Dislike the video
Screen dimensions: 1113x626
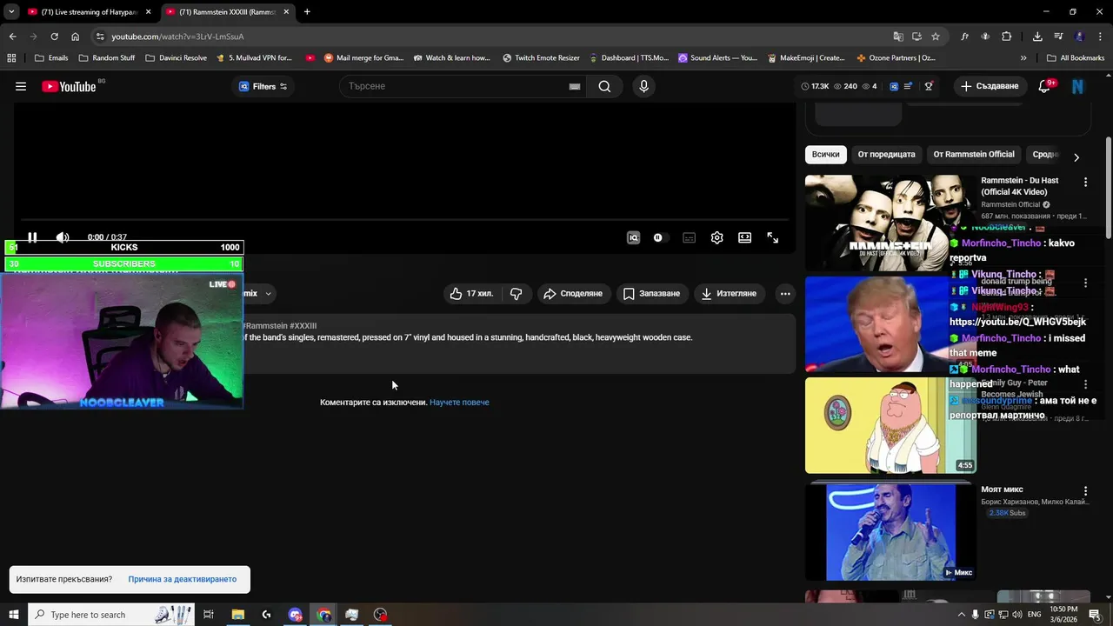[x=517, y=294]
